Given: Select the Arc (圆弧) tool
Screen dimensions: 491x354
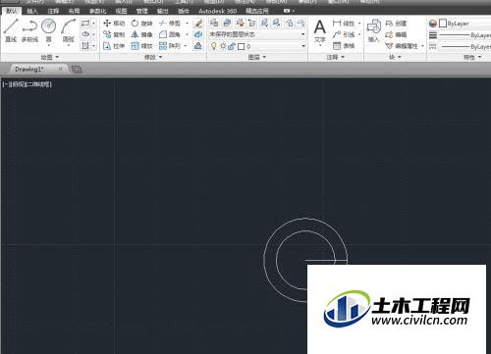Looking at the screenshot, I should [x=68, y=30].
